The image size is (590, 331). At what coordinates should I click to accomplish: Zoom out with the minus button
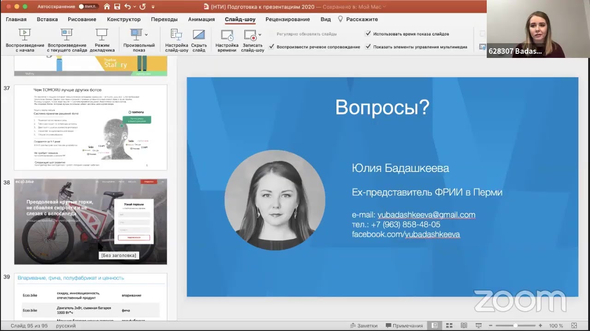491,325
